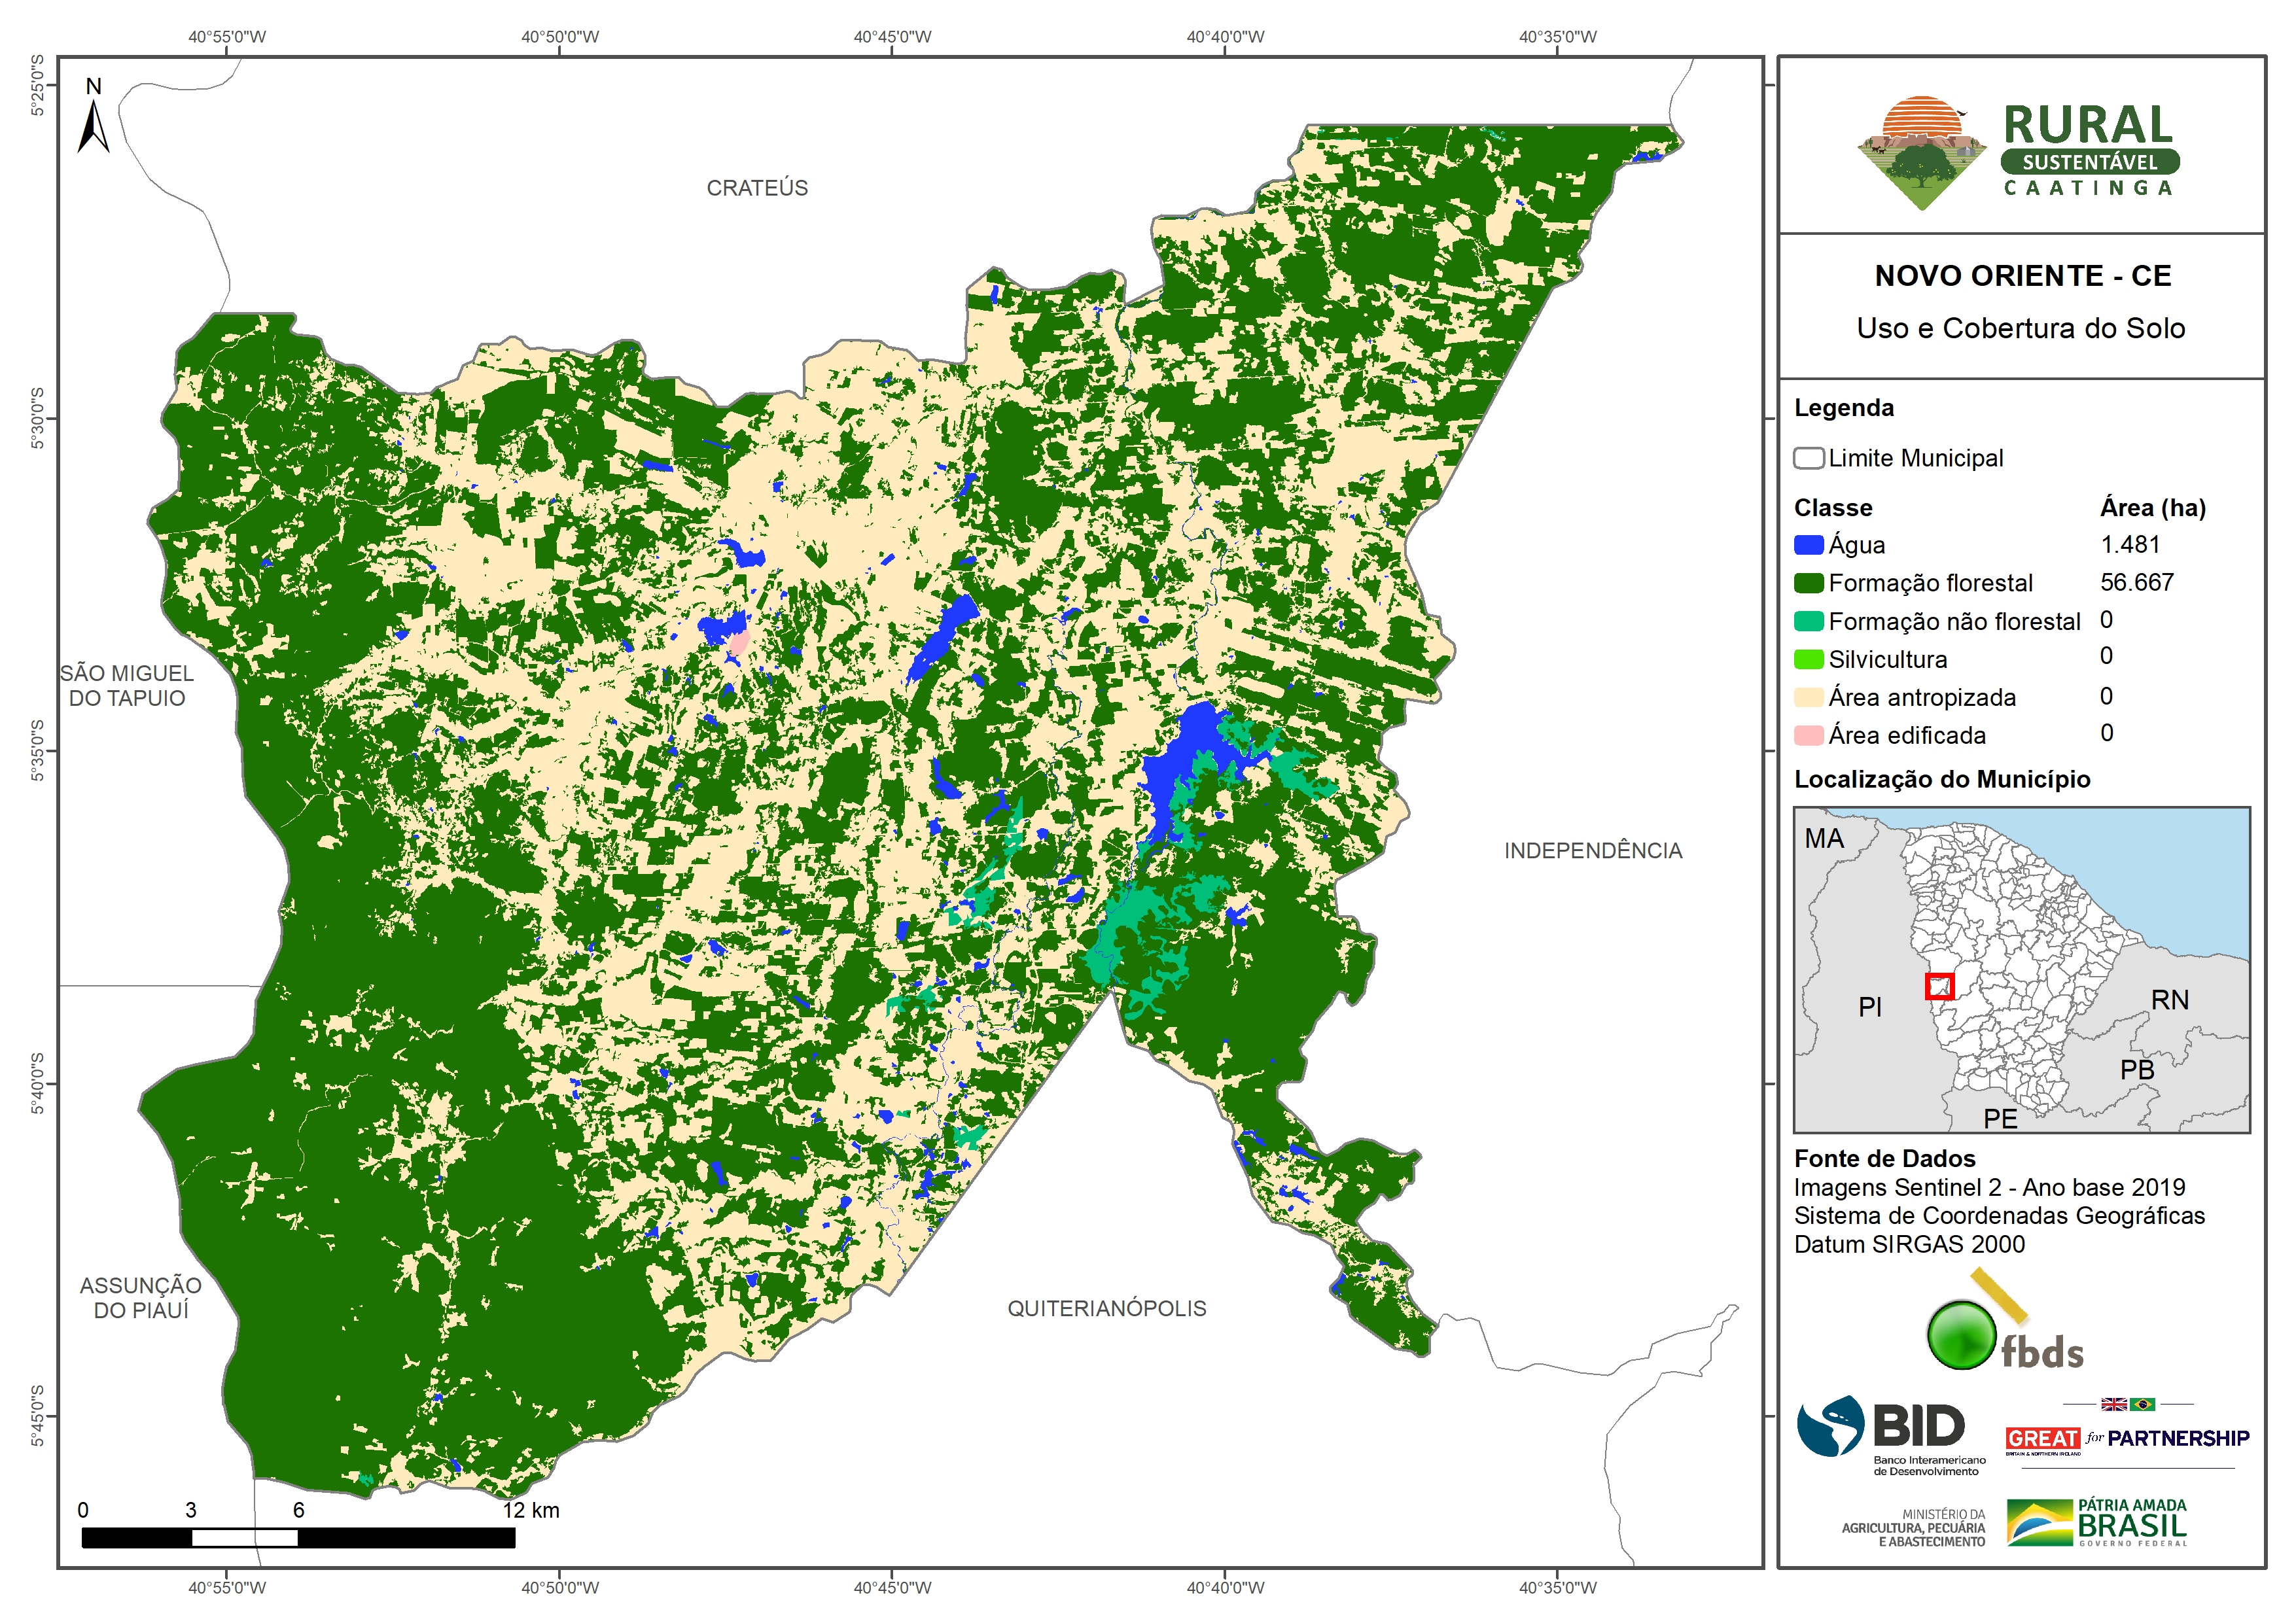The image size is (2296, 1623).
Task: Click the light green Silvicultura swatch
Action: click(1808, 659)
